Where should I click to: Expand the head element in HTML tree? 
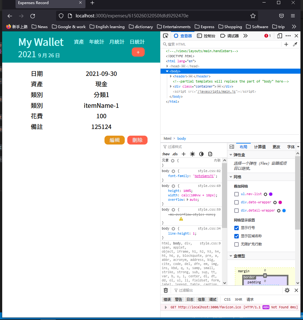click(x=167, y=66)
